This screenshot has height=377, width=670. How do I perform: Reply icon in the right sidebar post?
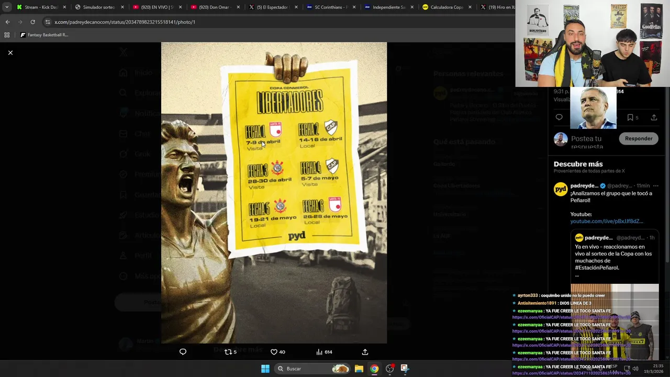[559, 117]
